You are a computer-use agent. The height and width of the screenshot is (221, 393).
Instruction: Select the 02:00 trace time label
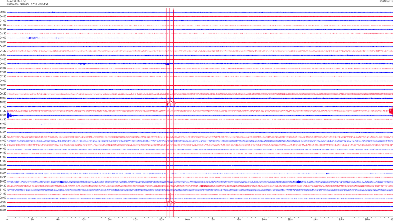click(x=3, y=29)
